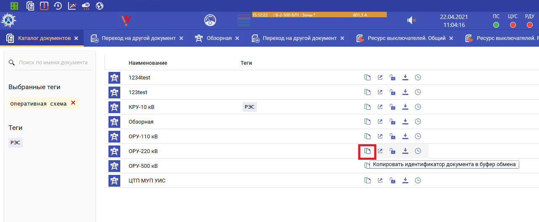Open 1234test in a new window
The height and width of the screenshot is (222, 539).
(x=380, y=77)
